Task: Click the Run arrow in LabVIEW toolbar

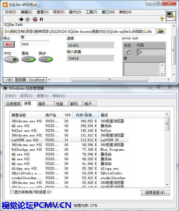Action: pos(21,19)
